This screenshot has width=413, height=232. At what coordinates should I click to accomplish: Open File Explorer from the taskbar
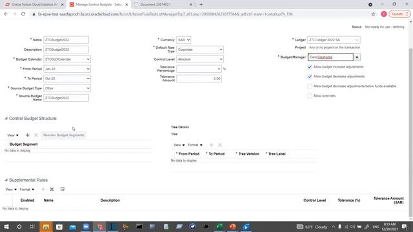[x=46, y=226]
